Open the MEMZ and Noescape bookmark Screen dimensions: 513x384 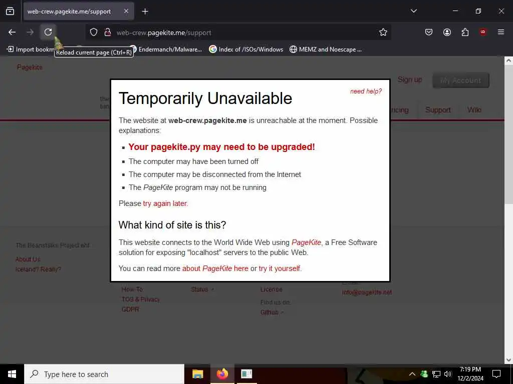pyautogui.click(x=326, y=49)
